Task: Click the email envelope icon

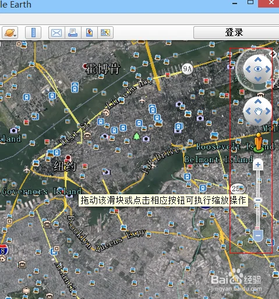Action: [x=56, y=33]
